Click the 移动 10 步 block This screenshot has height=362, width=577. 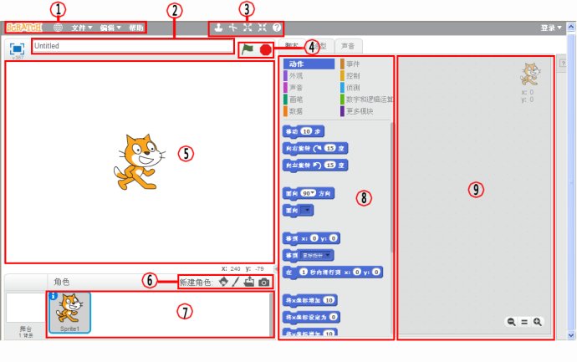304,132
